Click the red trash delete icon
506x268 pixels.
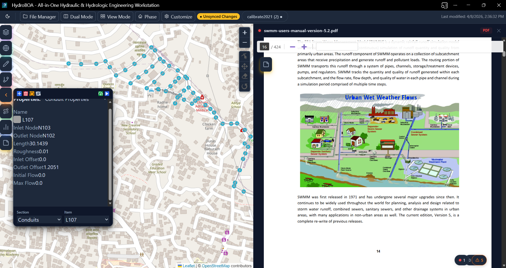click(26, 94)
